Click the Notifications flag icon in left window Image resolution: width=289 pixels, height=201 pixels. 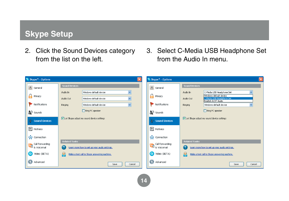pos(30,104)
